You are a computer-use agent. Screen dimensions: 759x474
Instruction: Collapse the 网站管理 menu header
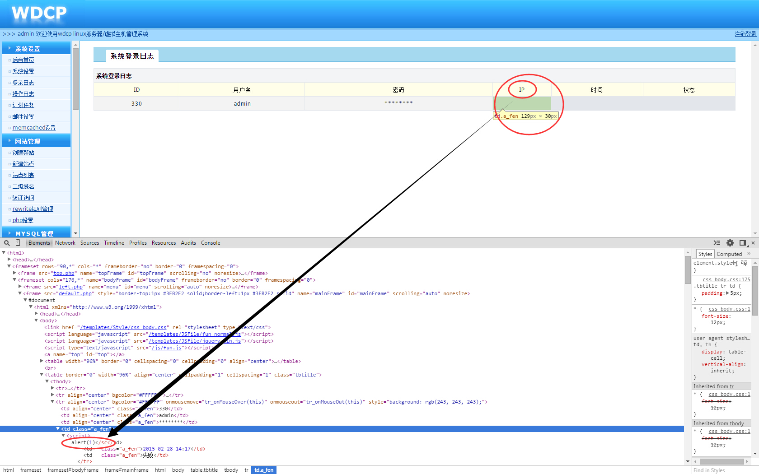tap(36, 141)
